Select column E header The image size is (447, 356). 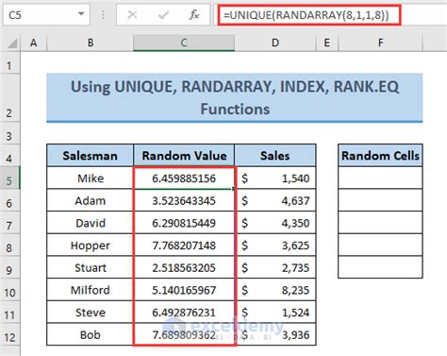327,42
